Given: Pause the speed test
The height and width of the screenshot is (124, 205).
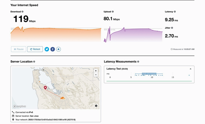Looking at the screenshot, I should [19, 49].
